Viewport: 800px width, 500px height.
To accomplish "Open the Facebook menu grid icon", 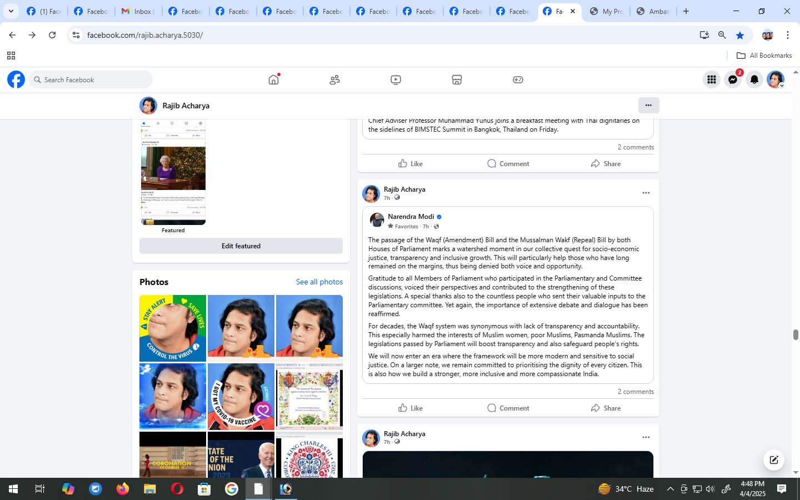I will point(711,79).
